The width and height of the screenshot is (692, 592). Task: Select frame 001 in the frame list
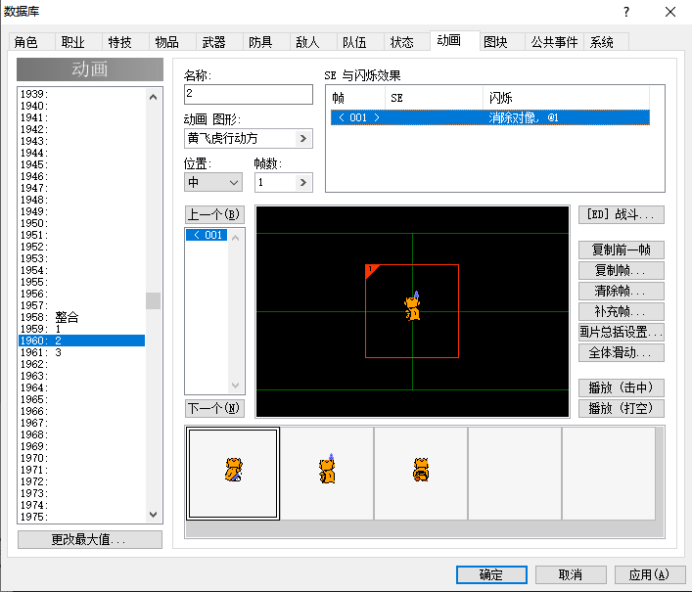pyautogui.click(x=207, y=235)
